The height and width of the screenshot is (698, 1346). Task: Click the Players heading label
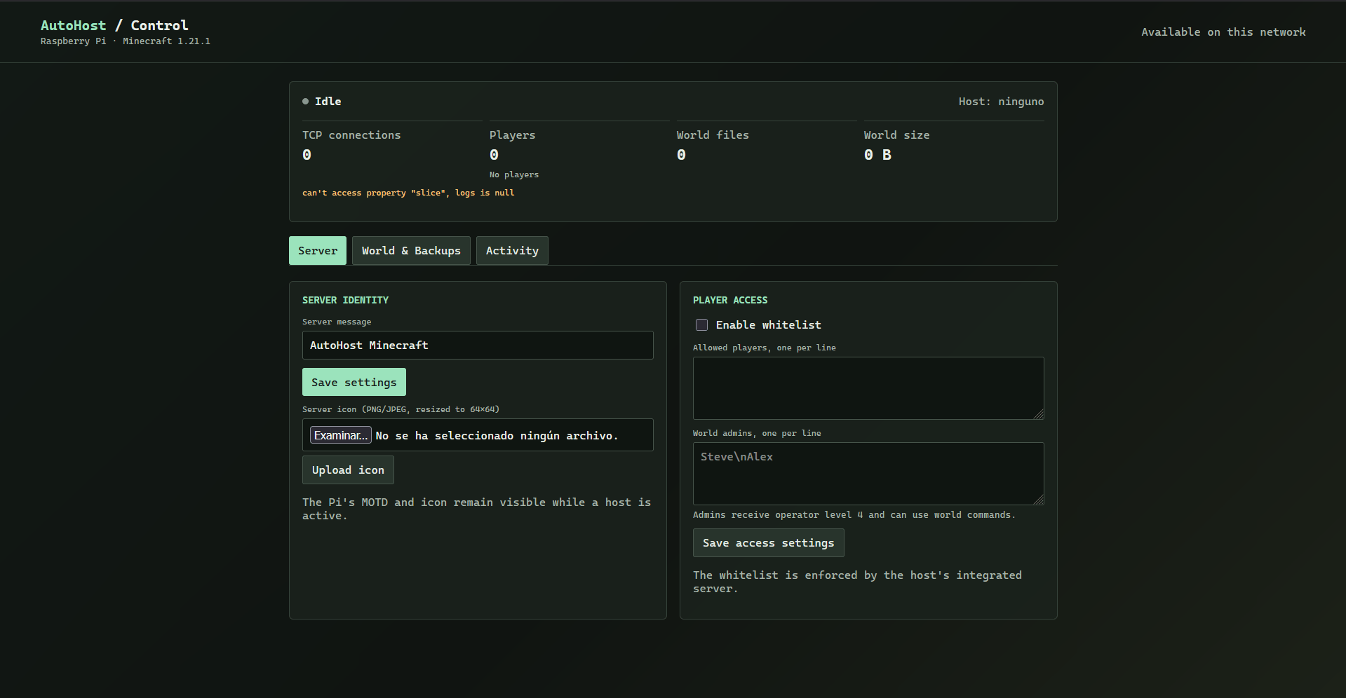pyautogui.click(x=512, y=135)
